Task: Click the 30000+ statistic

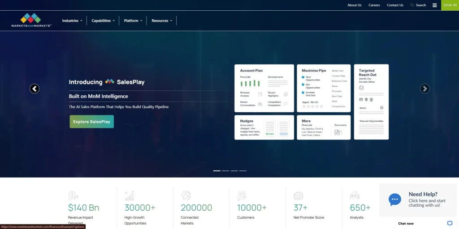Action: [140, 208]
